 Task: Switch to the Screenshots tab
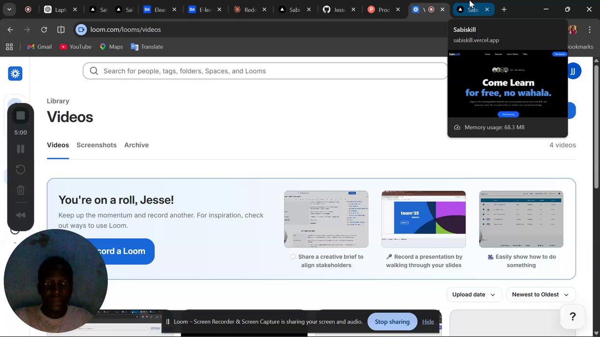[x=97, y=145]
